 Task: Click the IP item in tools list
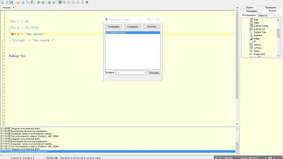coord(255,42)
